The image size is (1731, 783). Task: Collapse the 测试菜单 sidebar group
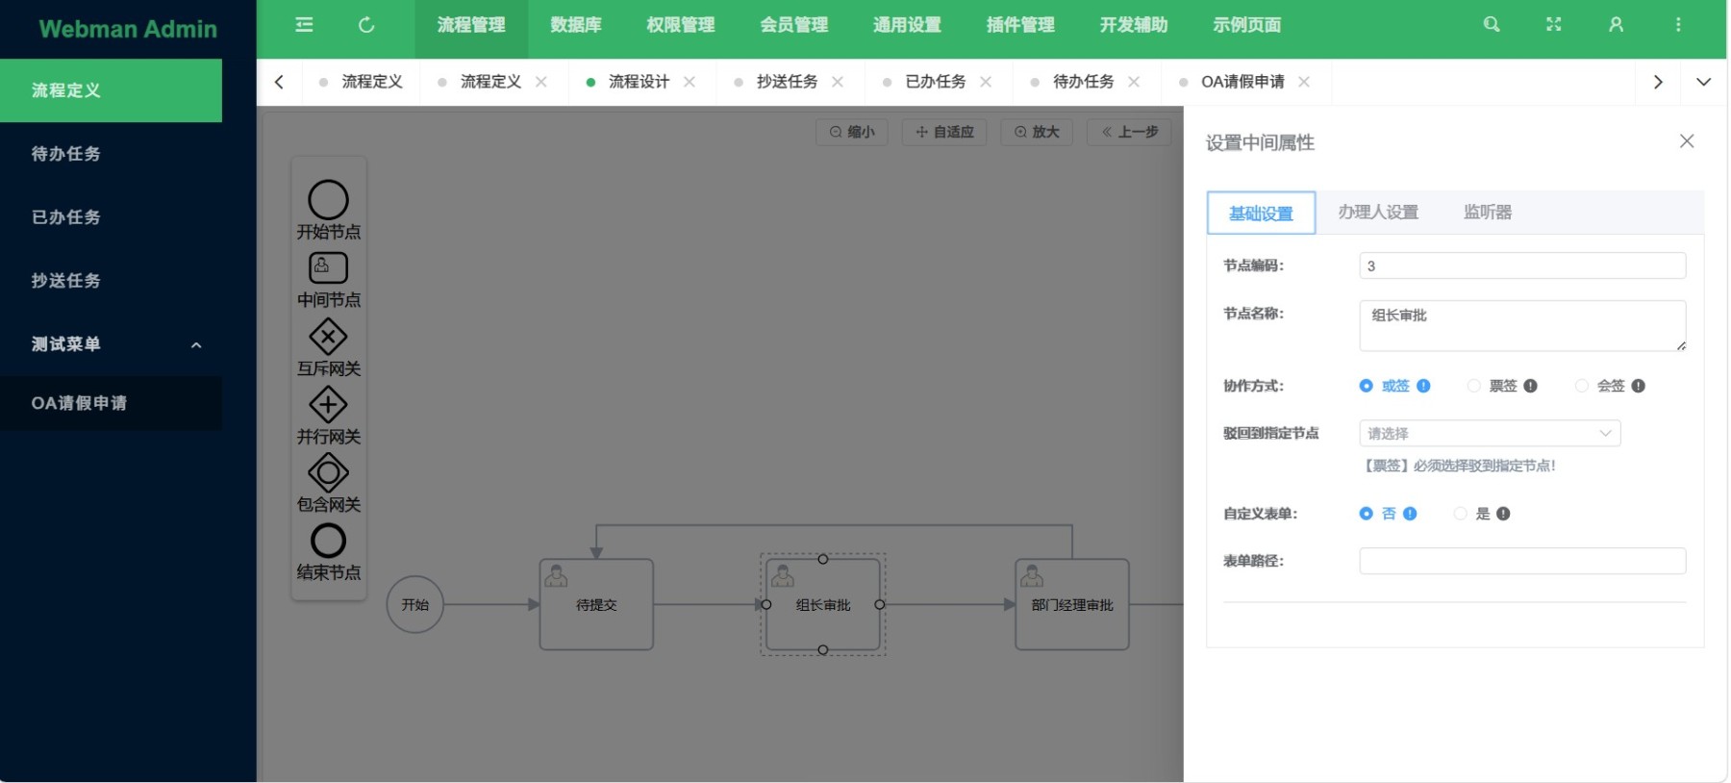tap(196, 344)
